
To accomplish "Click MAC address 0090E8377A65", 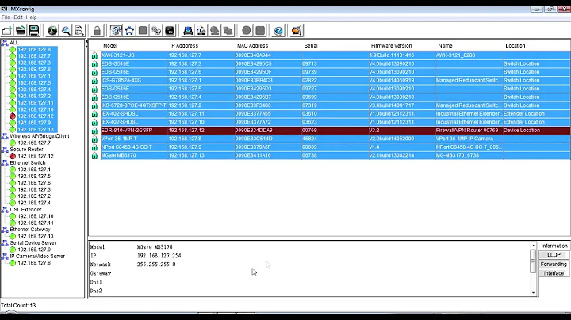I will [253, 114].
